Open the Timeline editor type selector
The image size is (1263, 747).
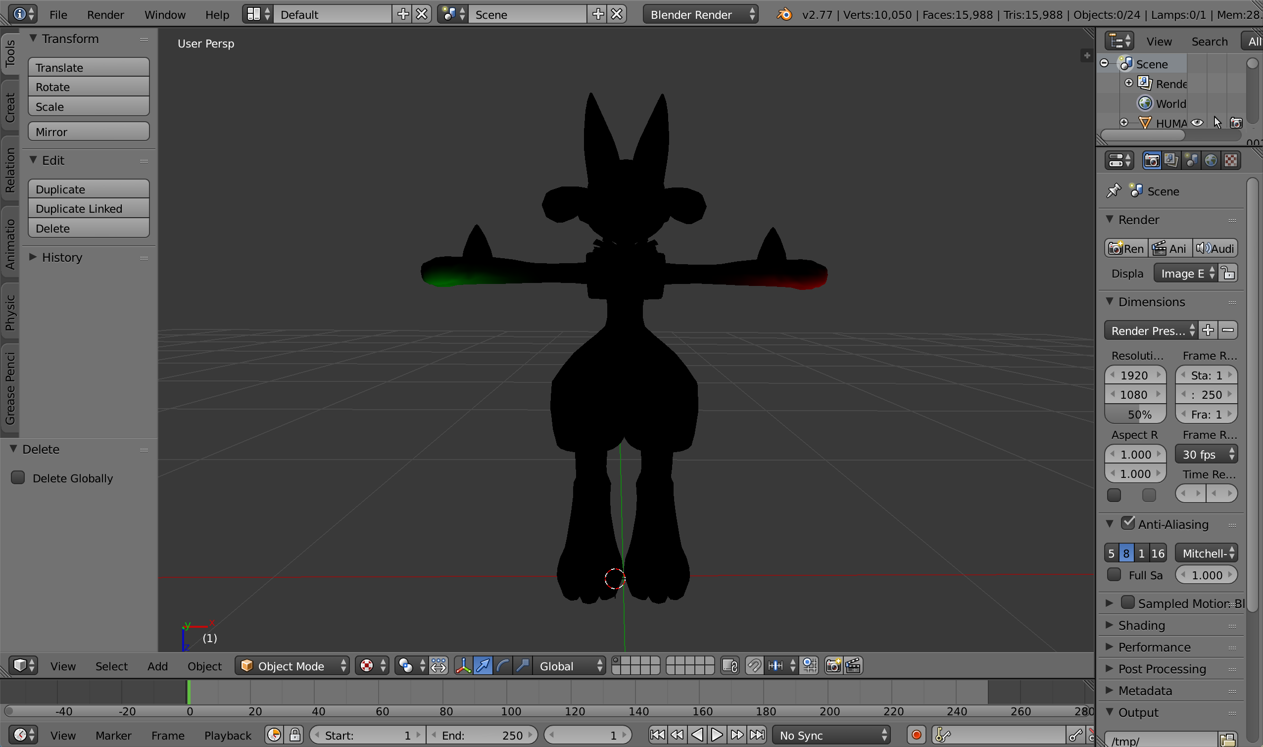[x=23, y=735]
